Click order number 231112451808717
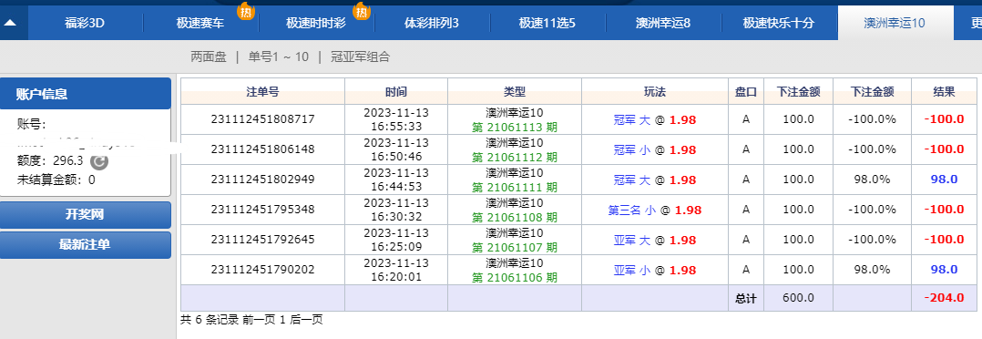982x339 pixels. pyautogui.click(x=262, y=119)
